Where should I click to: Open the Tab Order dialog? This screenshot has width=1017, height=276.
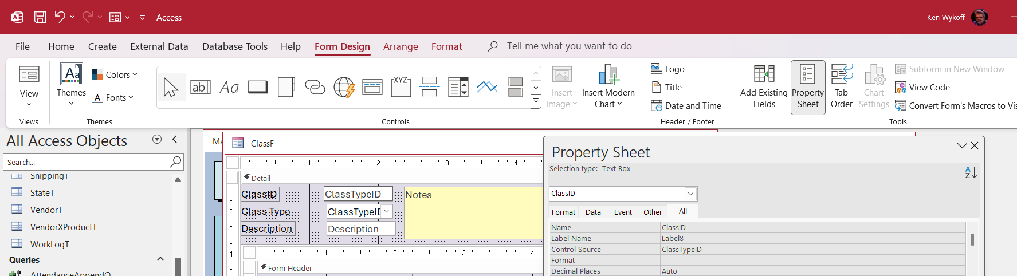click(841, 87)
